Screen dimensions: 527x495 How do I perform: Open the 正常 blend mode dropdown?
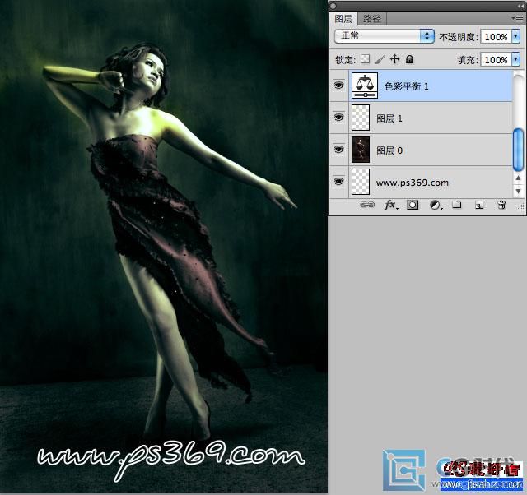click(385, 36)
